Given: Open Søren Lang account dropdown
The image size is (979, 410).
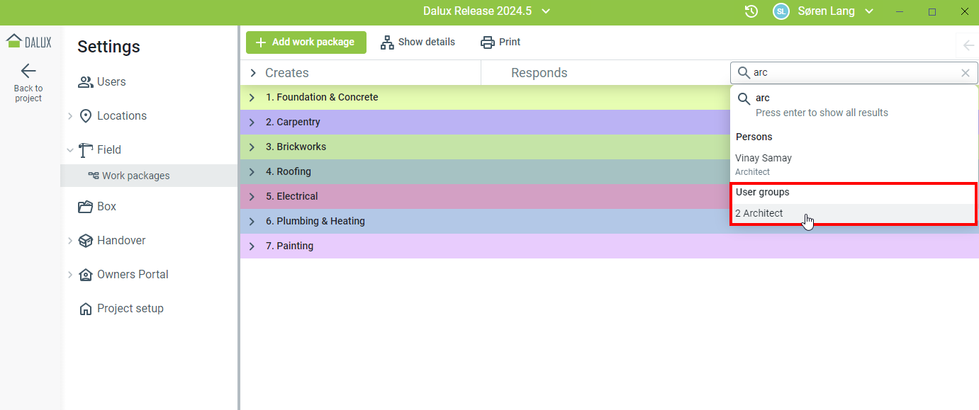Looking at the screenshot, I should click(869, 11).
